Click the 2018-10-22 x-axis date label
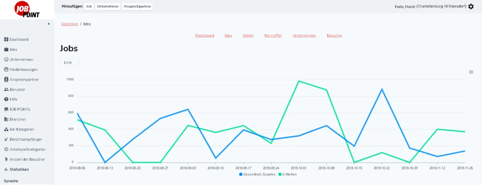This screenshot has height=185, width=482. pyautogui.click(x=382, y=168)
